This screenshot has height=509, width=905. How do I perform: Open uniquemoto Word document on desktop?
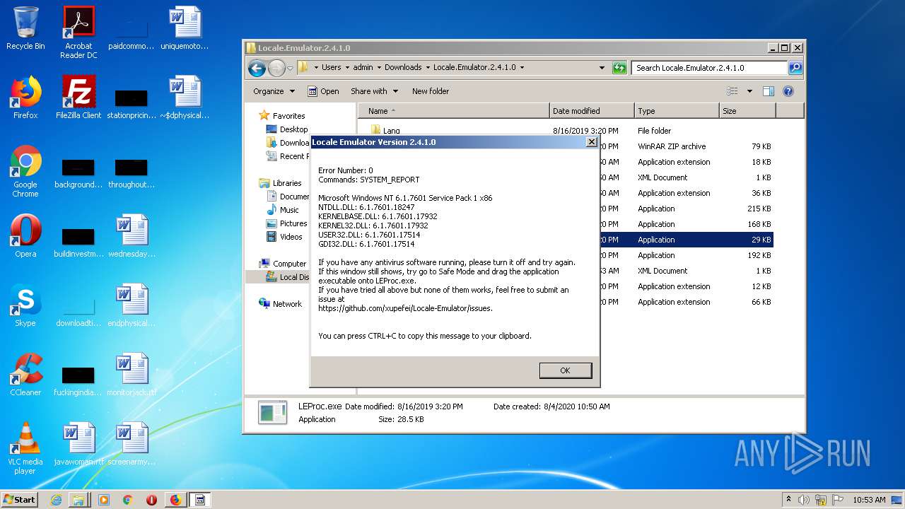pos(185,28)
